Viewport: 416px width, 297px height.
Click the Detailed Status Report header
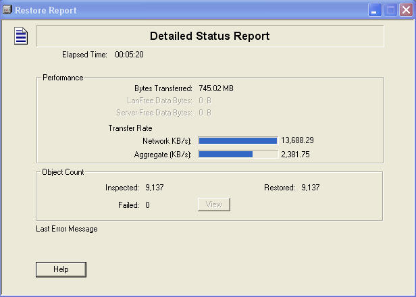209,36
